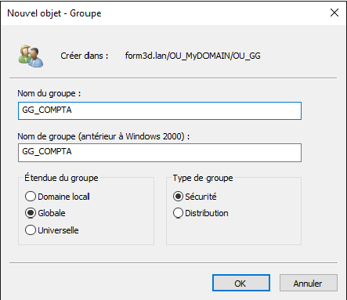The height and width of the screenshot is (300, 347).
Task: Focus the Nom du groupe text field
Action: 160,111
